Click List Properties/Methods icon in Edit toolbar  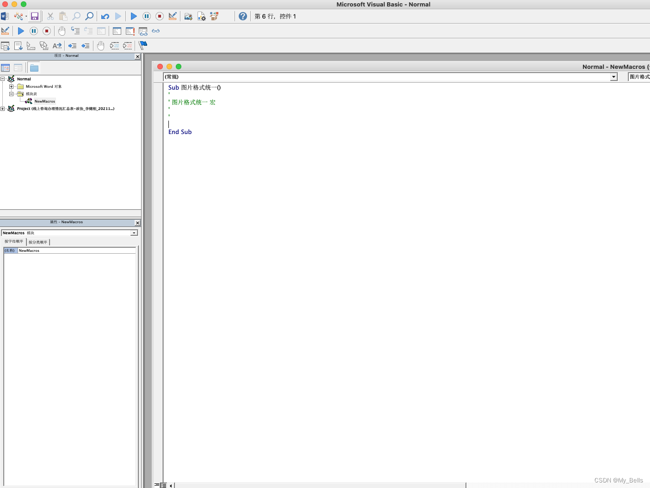click(5, 46)
